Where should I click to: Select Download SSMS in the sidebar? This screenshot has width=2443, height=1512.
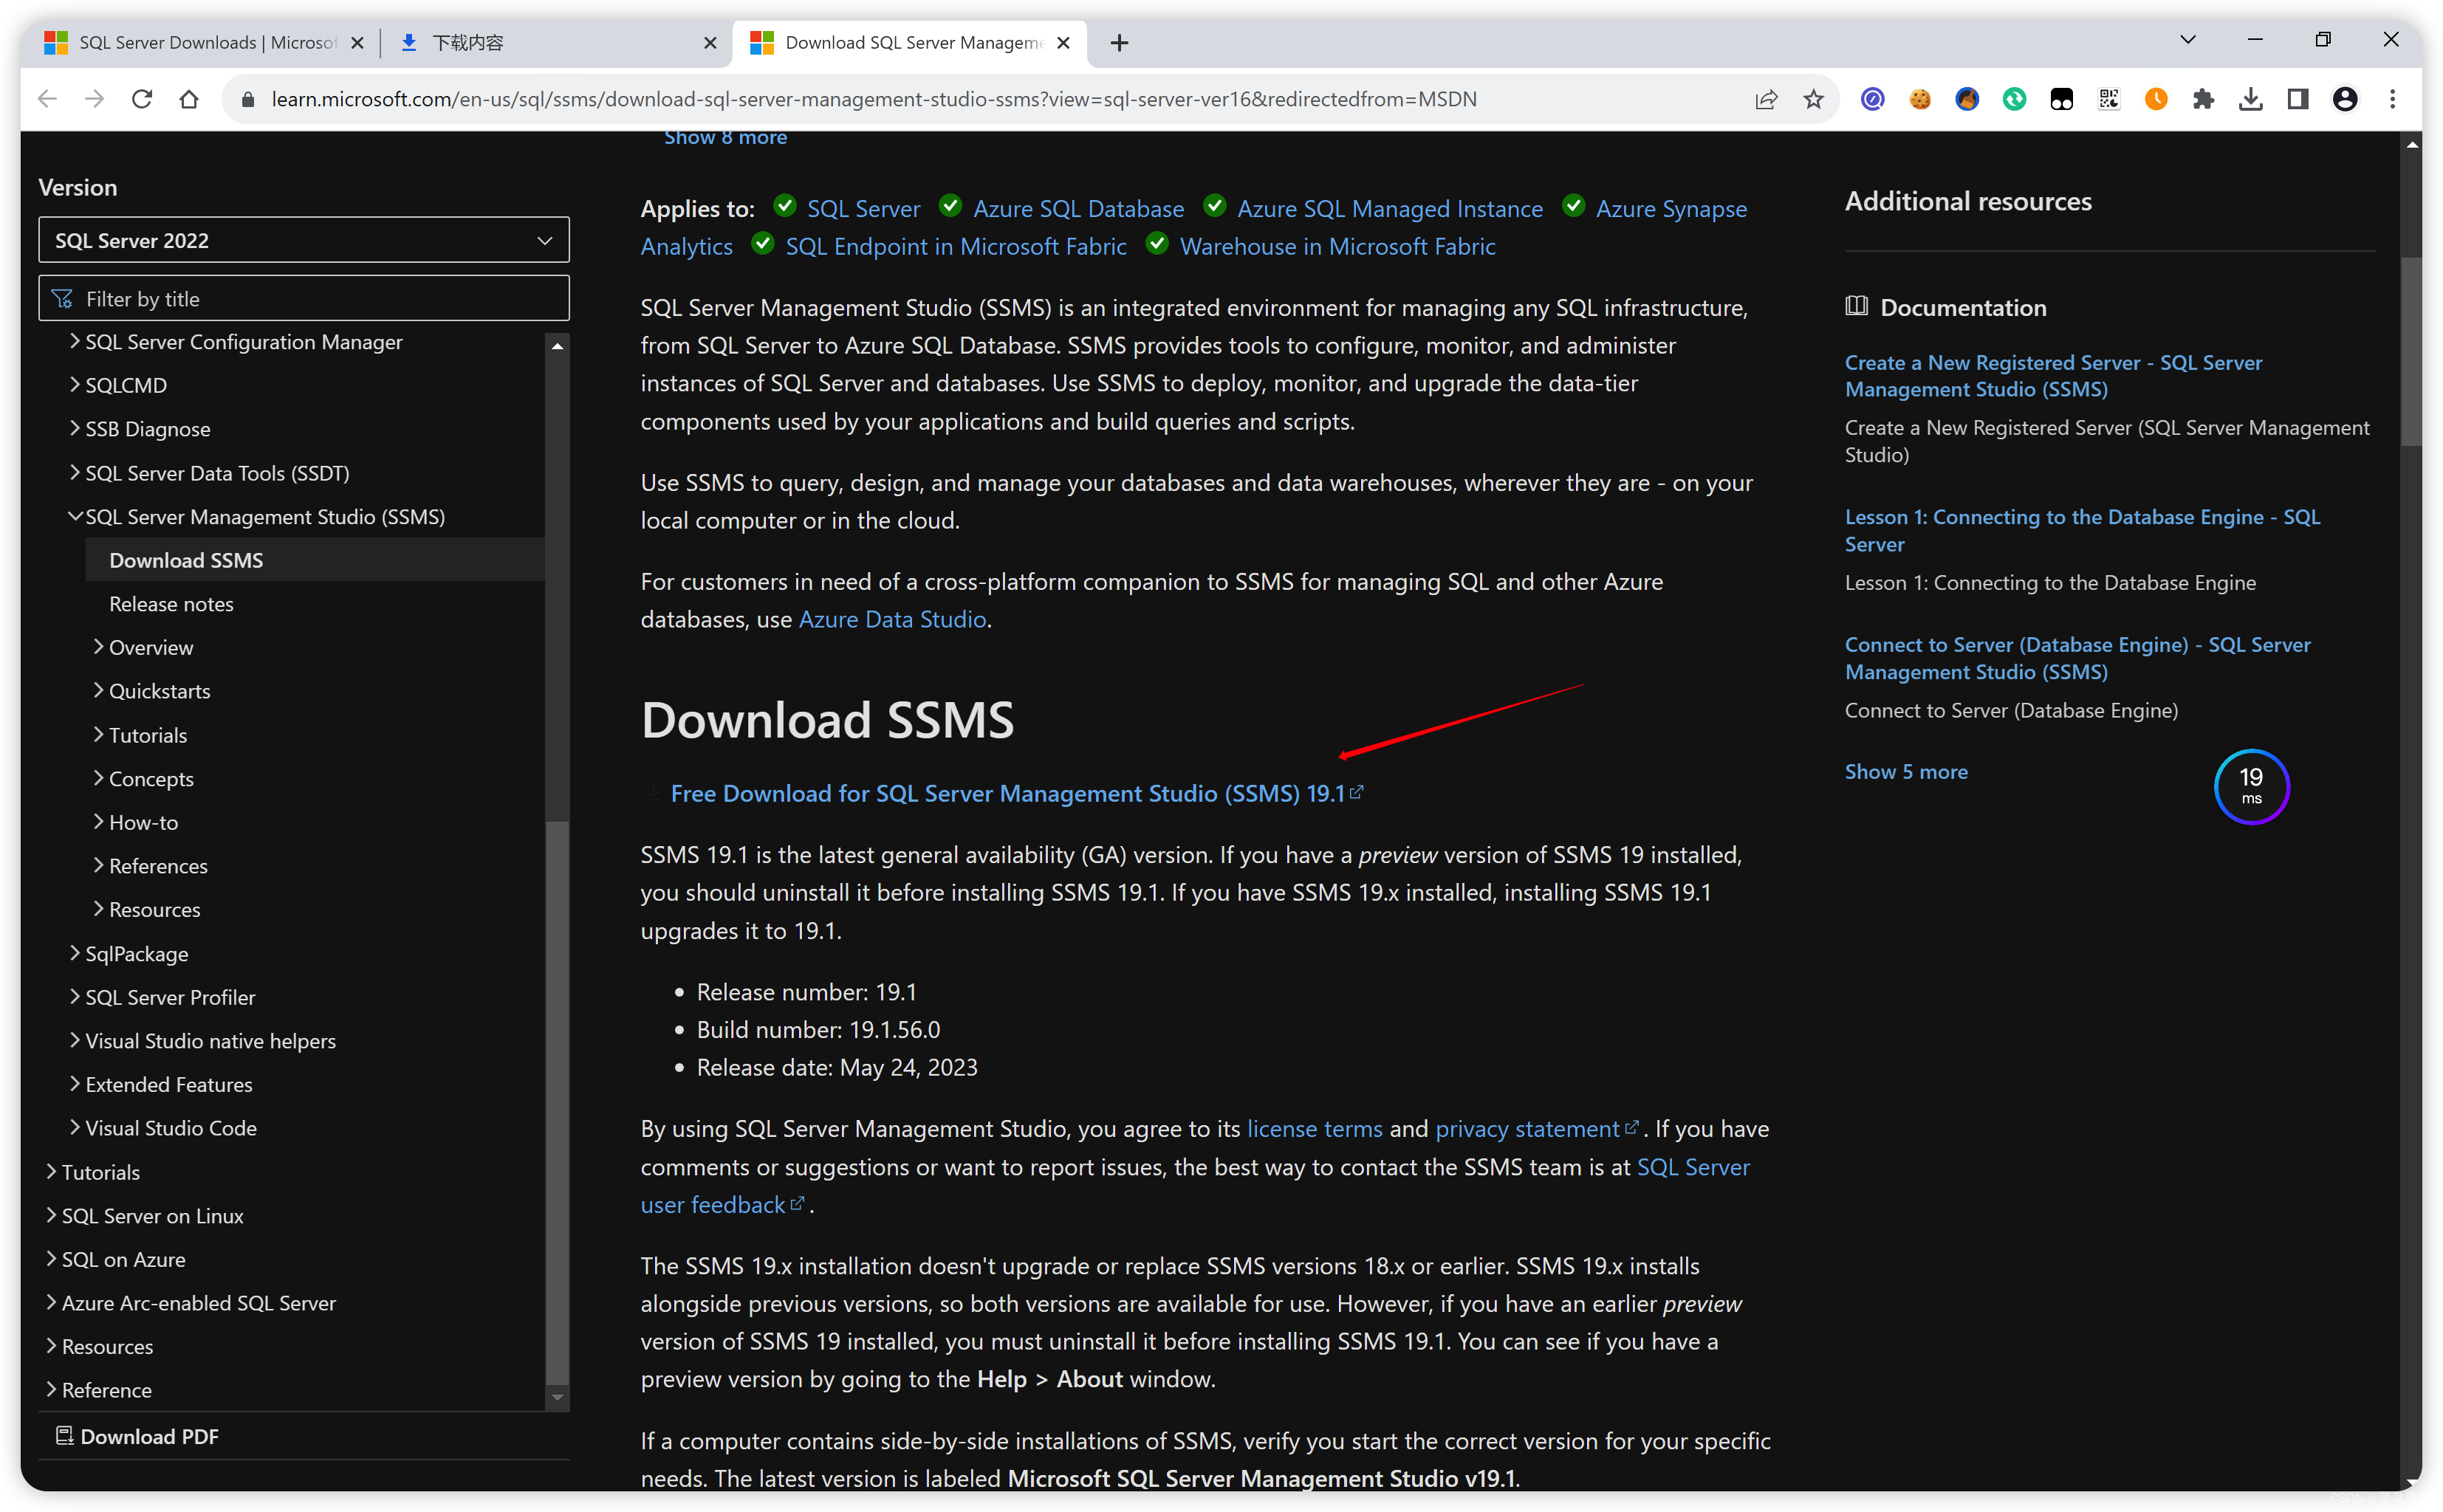315,560
